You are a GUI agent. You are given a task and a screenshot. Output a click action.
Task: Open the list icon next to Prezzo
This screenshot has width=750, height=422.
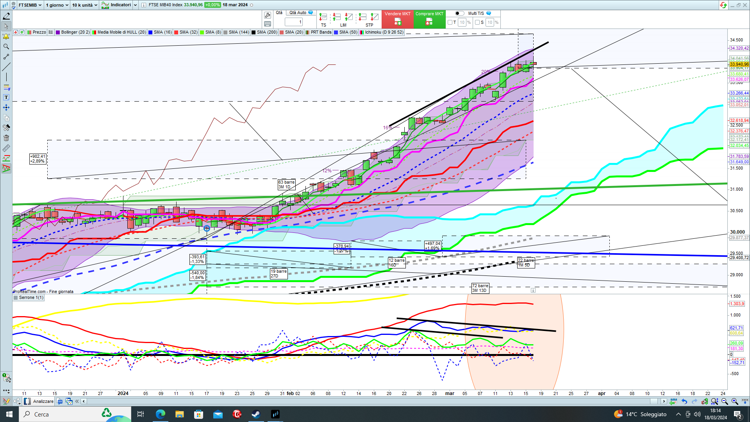coord(51,32)
